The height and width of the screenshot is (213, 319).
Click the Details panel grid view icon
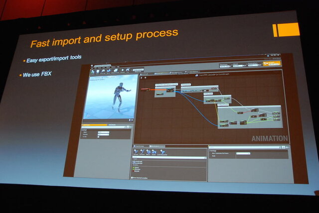point(283,147)
